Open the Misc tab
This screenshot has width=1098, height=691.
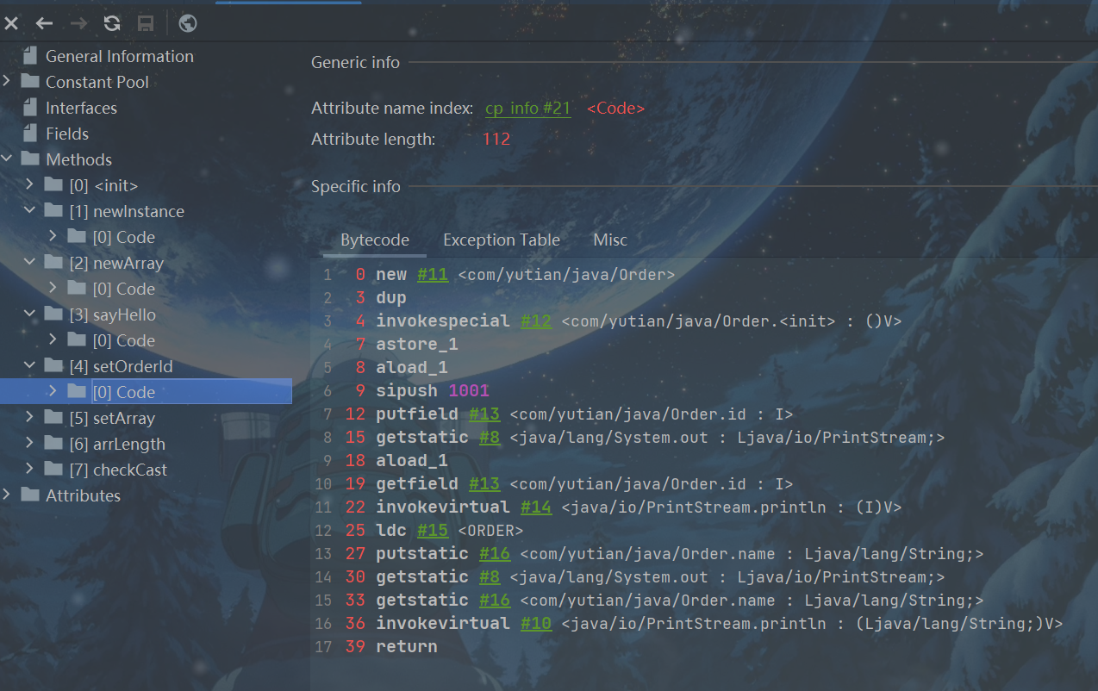(610, 240)
